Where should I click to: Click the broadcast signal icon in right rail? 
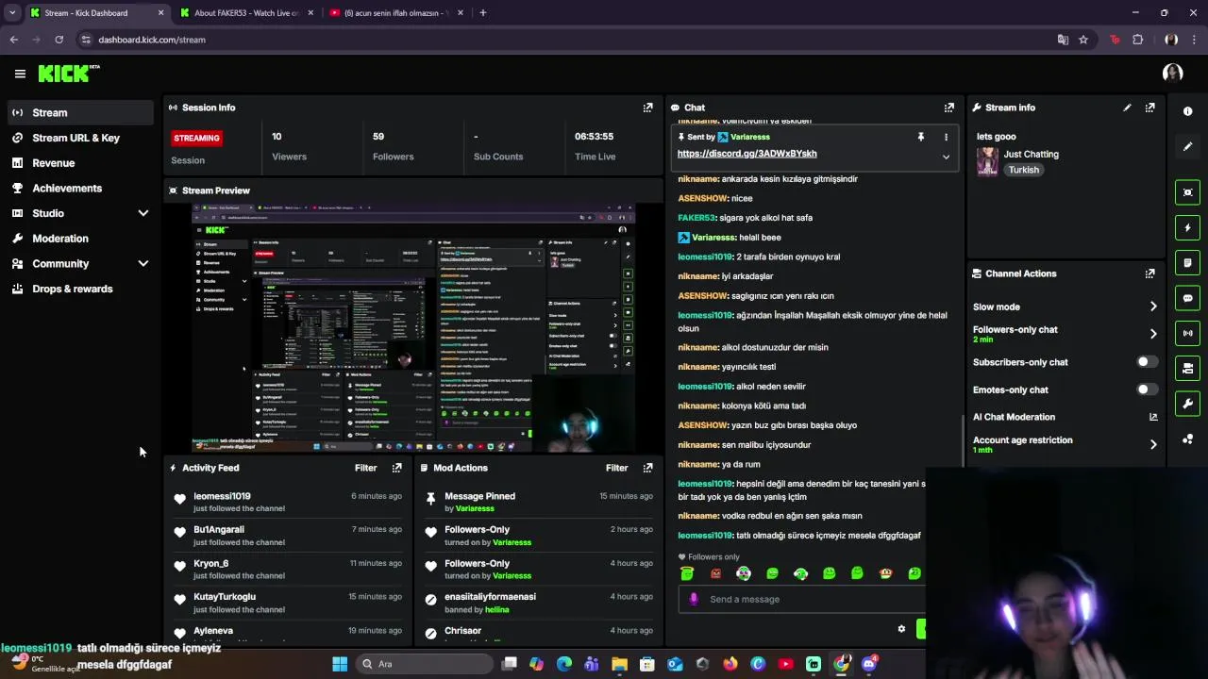[1187, 333]
